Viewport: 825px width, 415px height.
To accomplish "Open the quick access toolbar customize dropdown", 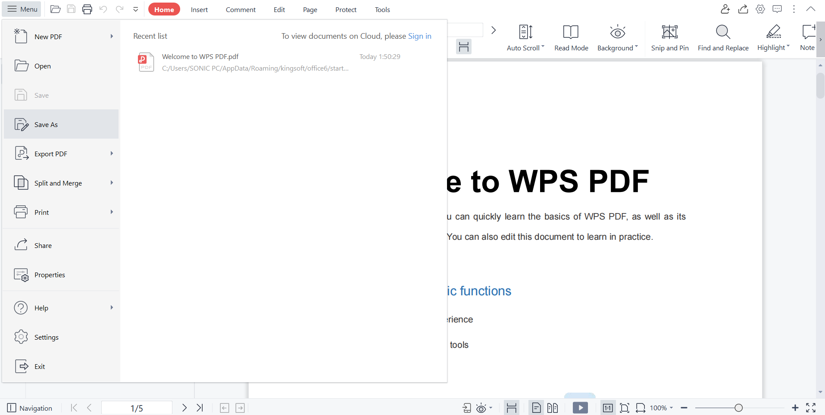I will point(135,9).
